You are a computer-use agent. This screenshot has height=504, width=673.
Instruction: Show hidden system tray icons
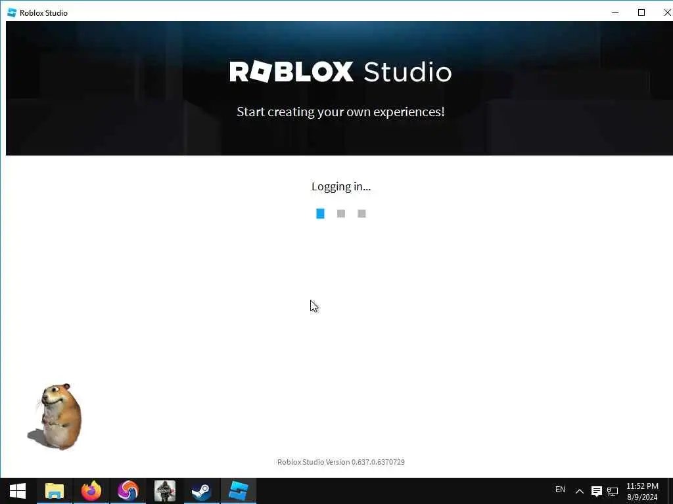[x=580, y=491]
